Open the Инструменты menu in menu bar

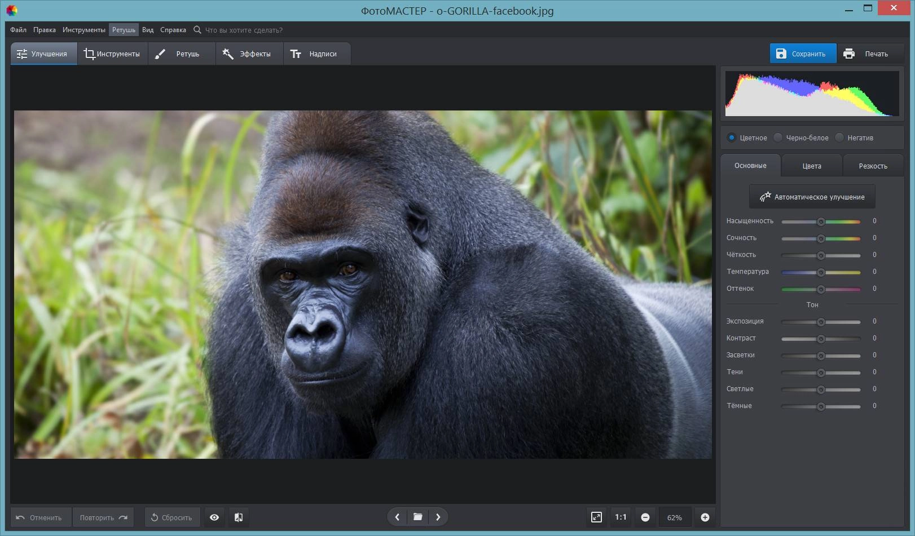click(x=83, y=30)
